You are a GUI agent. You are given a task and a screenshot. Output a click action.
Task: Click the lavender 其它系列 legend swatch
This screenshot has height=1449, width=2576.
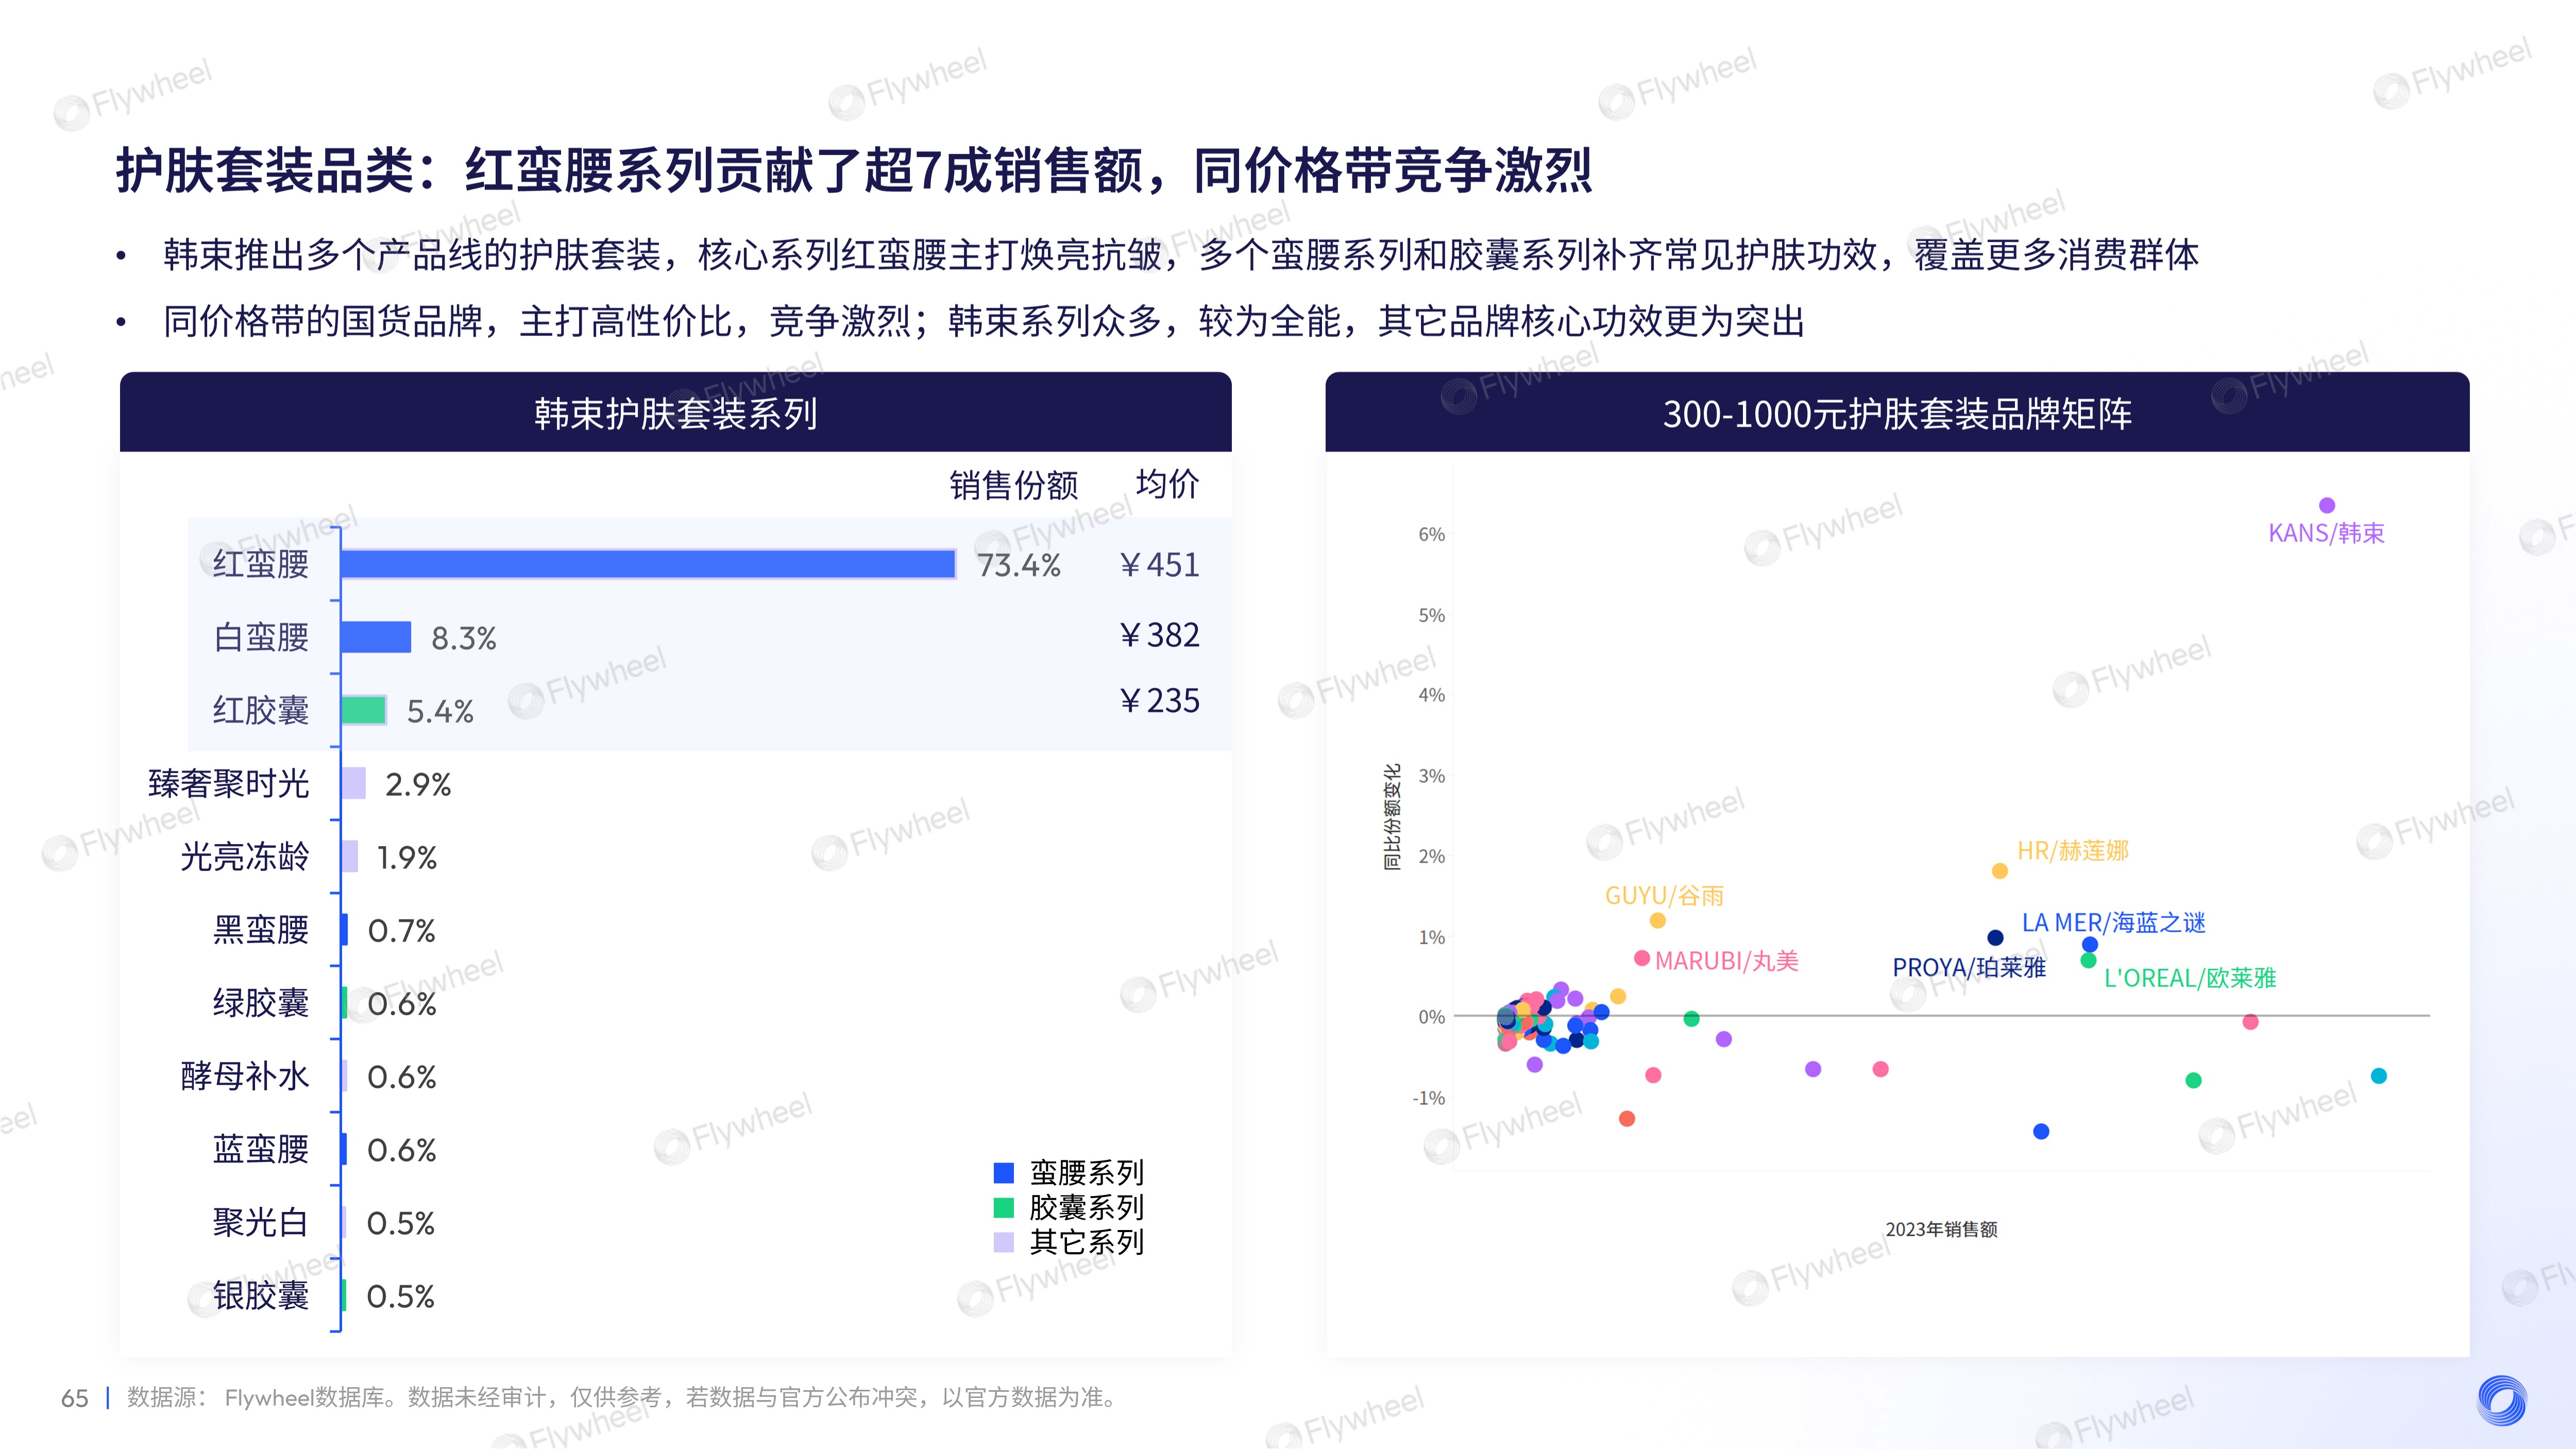click(x=1003, y=1243)
